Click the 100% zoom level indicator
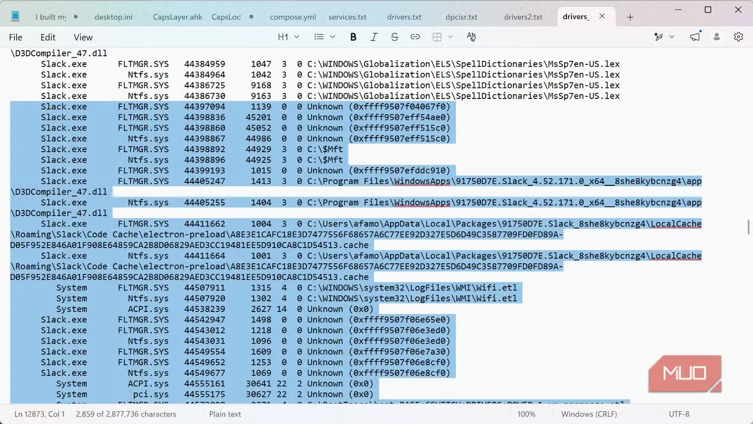Screen dimensions: 753x424 click(x=526, y=414)
